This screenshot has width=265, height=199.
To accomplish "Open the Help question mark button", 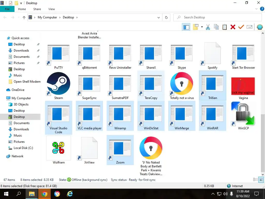I will coord(262,9).
